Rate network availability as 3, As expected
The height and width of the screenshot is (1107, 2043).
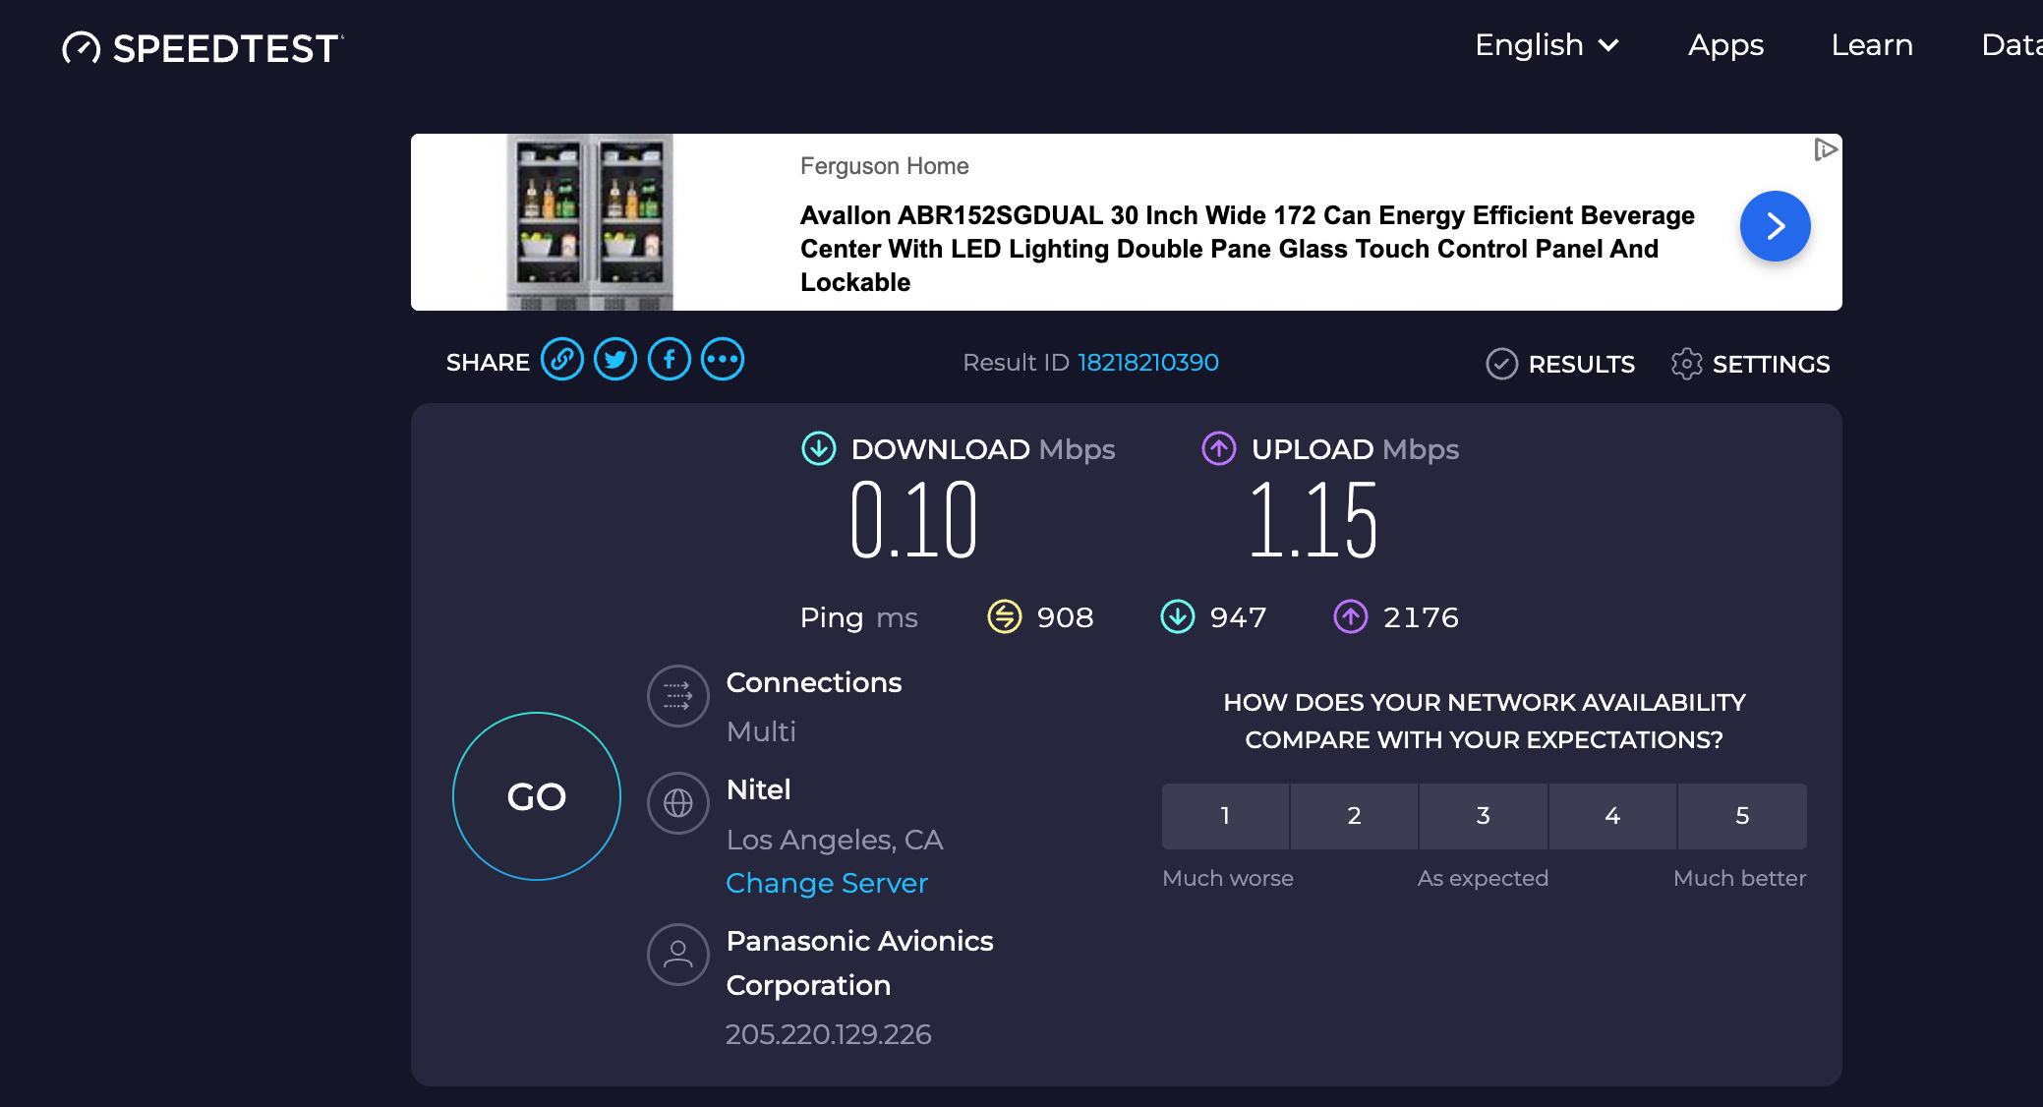1483,816
